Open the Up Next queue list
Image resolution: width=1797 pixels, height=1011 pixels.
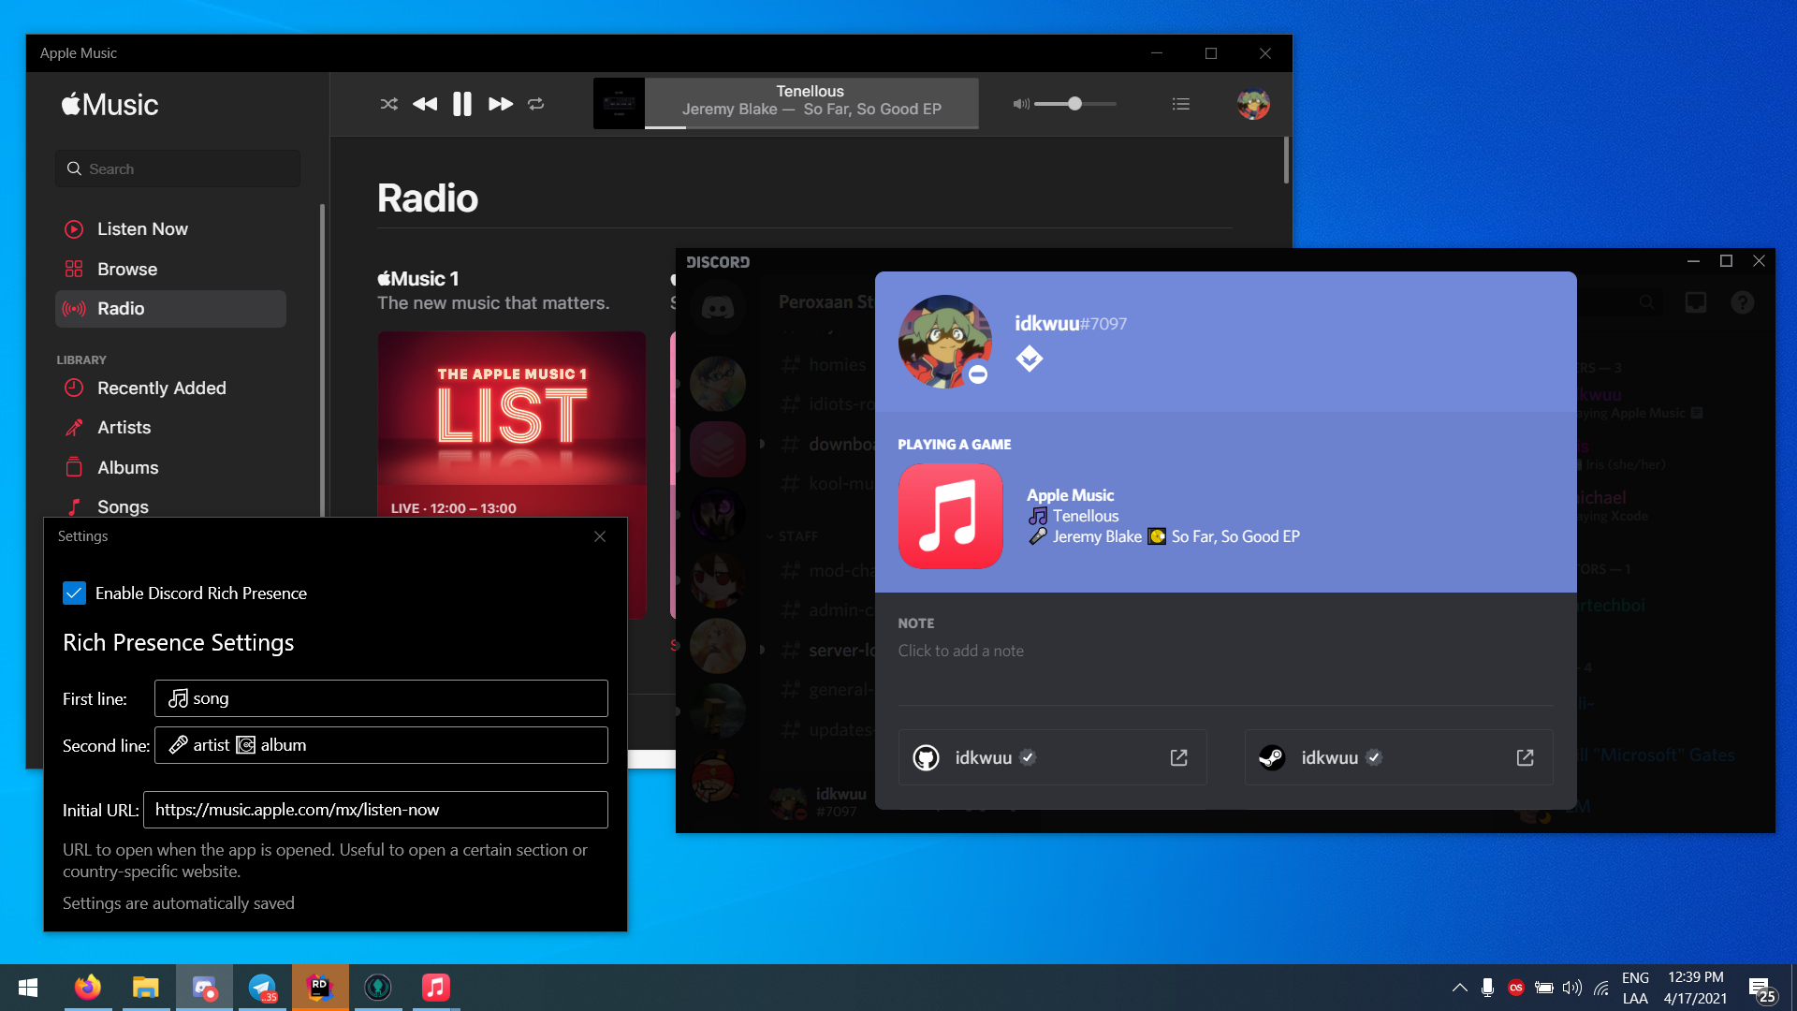click(1181, 104)
